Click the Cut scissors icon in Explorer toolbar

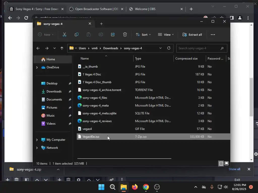pos(64,34)
